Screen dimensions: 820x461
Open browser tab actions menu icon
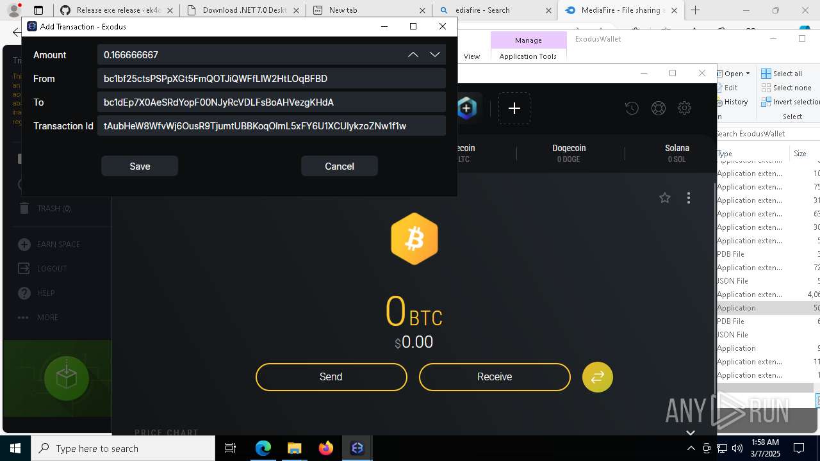[x=38, y=10]
